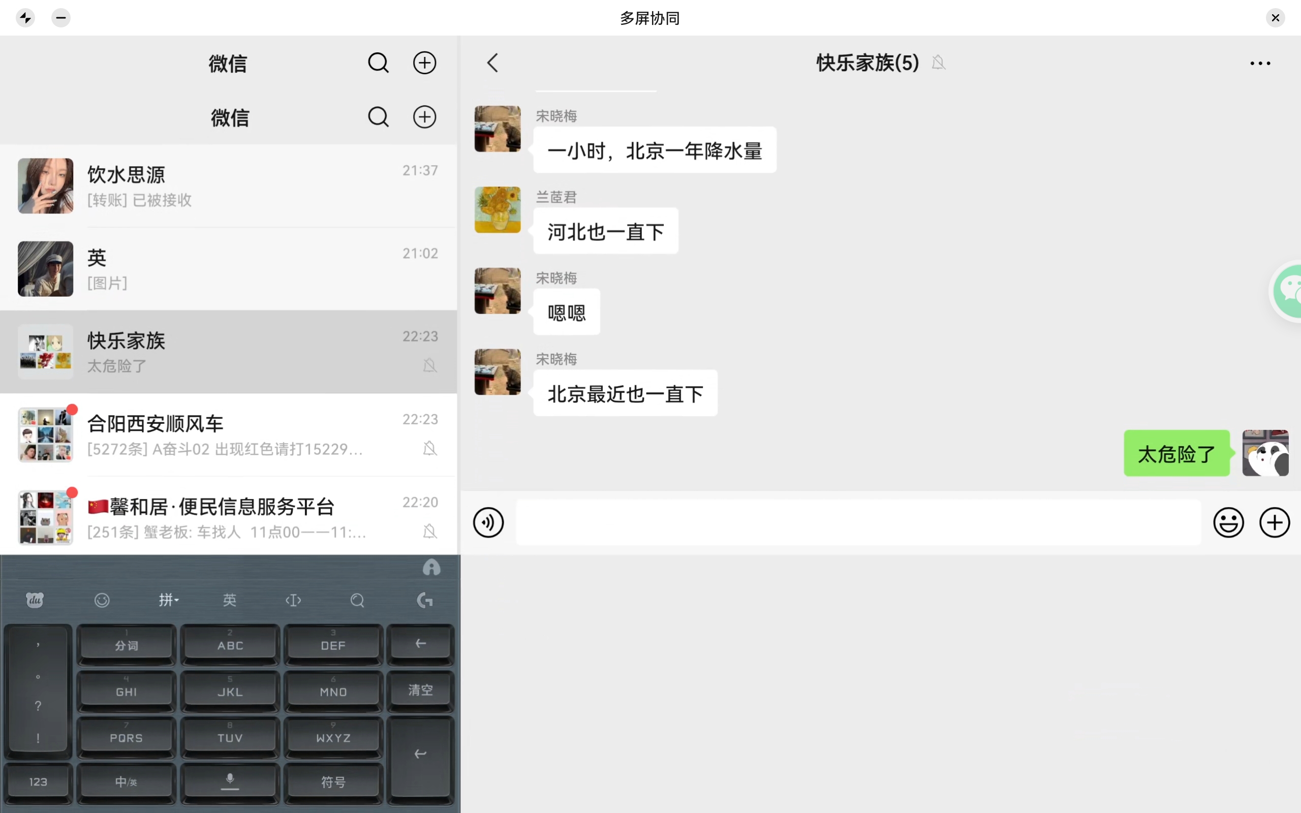
Task: Toggle notification bell in chat header
Action: pyautogui.click(x=938, y=63)
